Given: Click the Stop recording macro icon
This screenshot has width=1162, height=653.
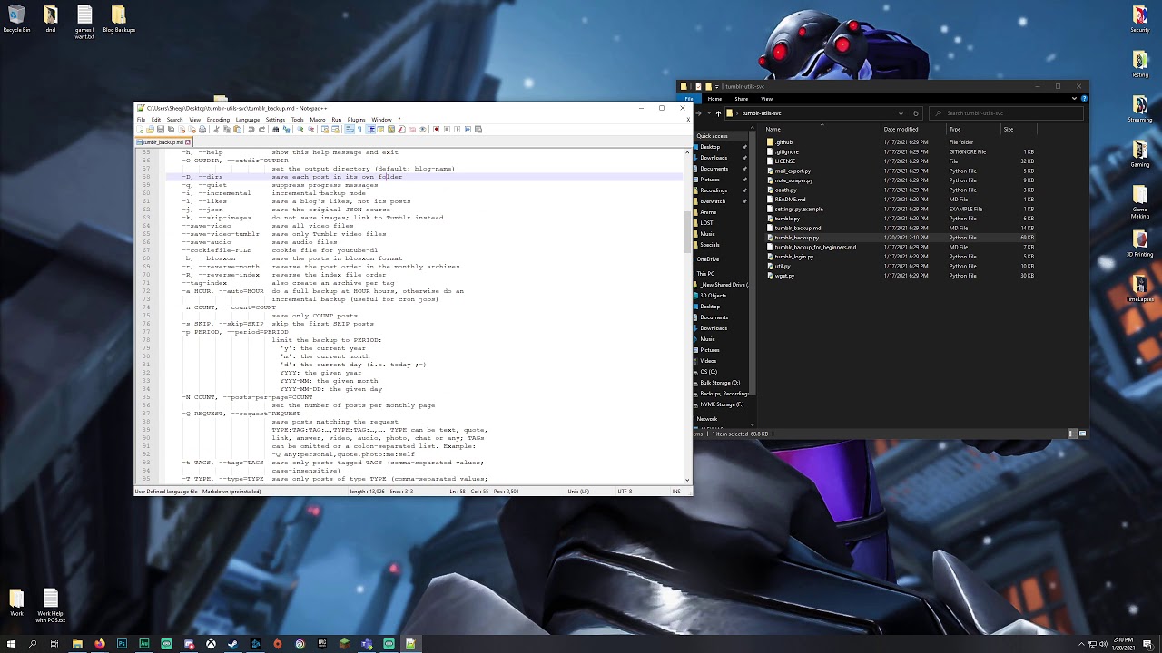Looking at the screenshot, I should (447, 129).
